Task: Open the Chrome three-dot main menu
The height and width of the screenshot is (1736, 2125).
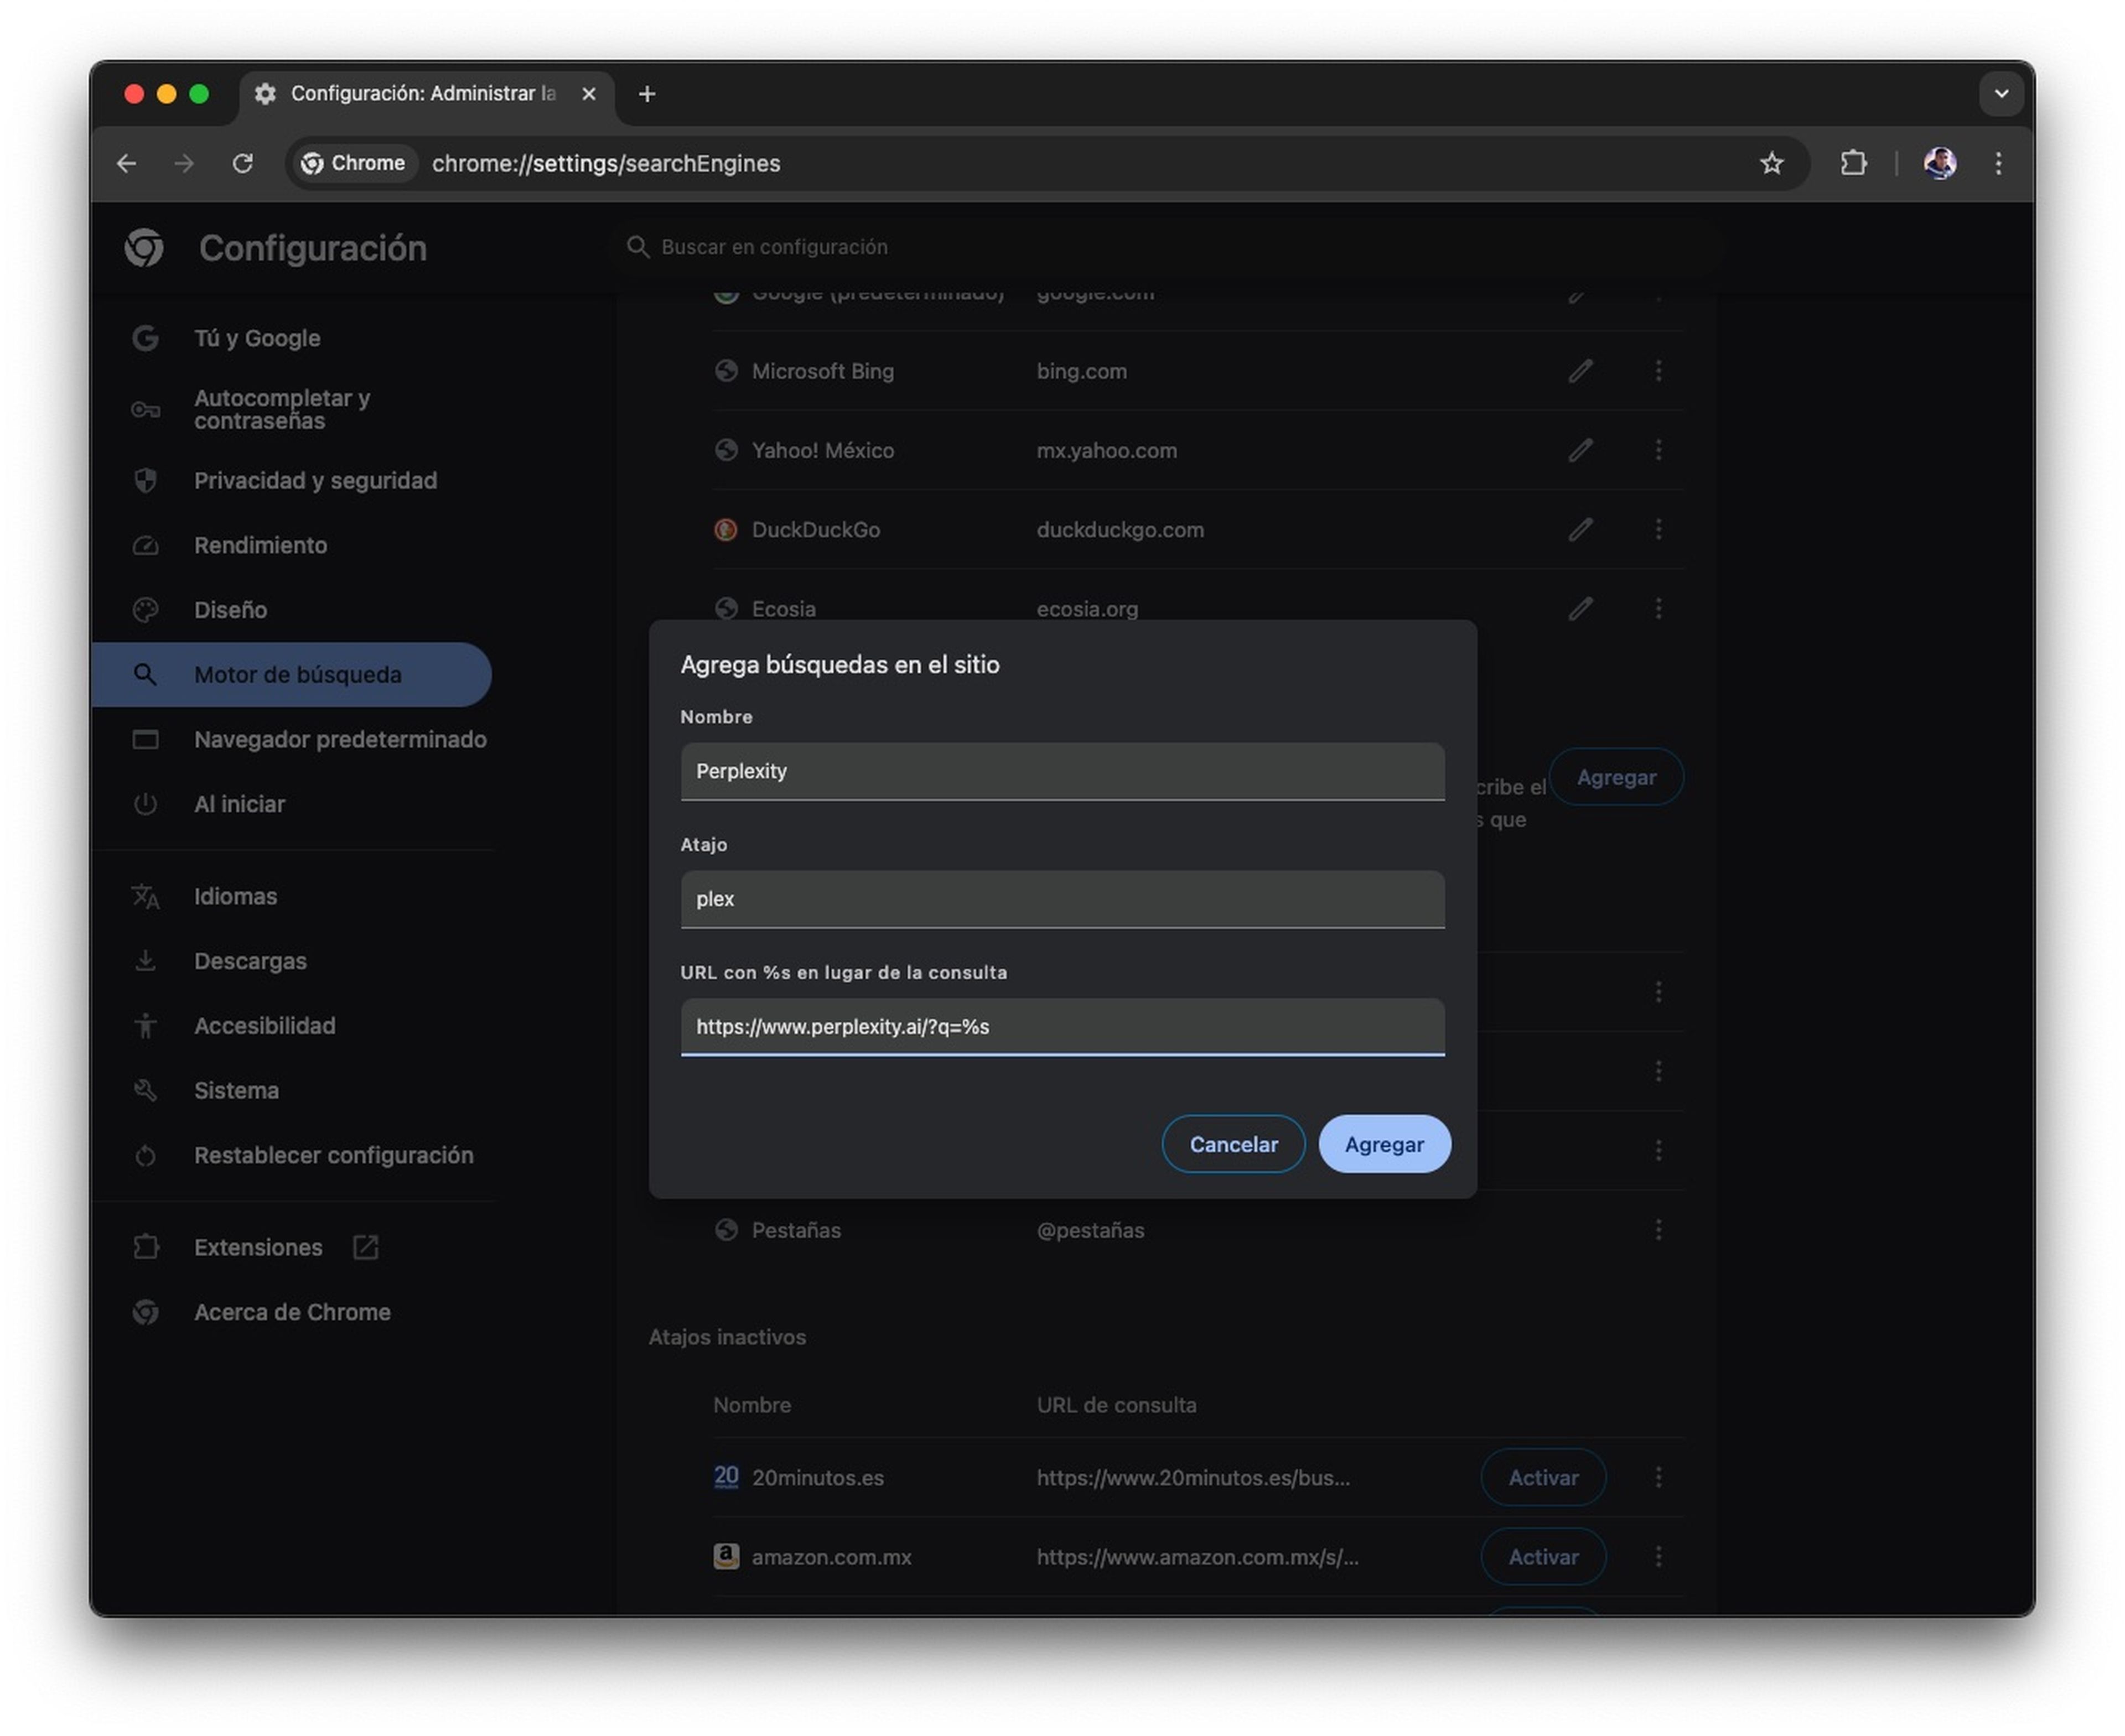Action: 1998,163
